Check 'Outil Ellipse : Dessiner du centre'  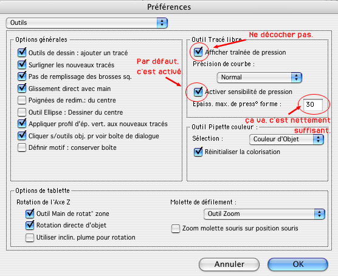pos(22,112)
